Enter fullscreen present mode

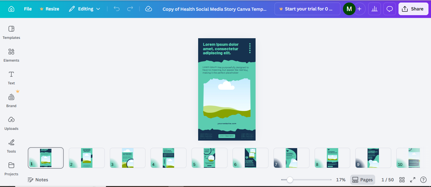(x=413, y=180)
